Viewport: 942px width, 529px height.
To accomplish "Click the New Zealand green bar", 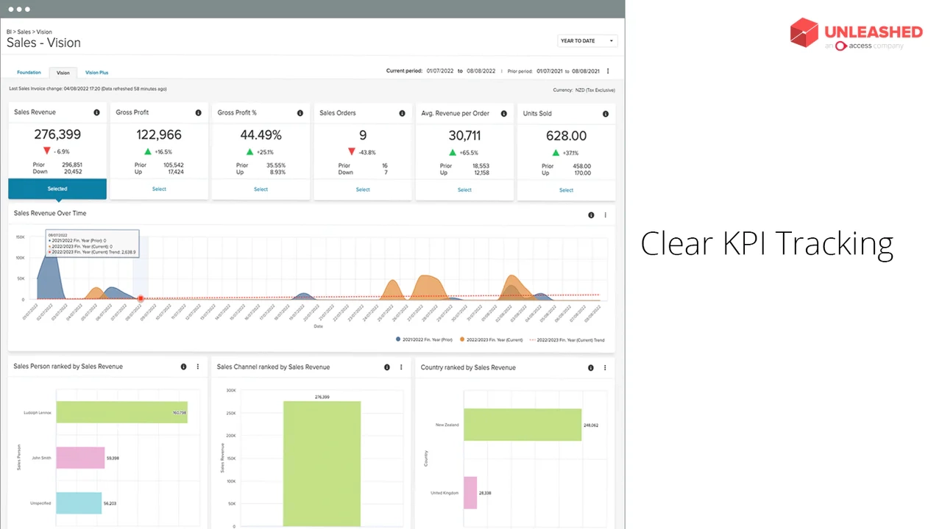I will (x=523, y=425).
